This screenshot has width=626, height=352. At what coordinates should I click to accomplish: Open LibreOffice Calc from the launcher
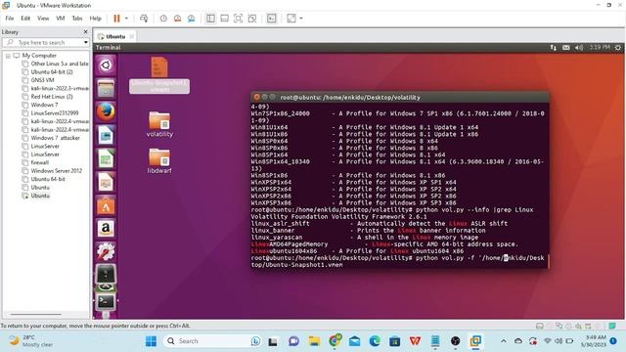(x=106, y=158)
